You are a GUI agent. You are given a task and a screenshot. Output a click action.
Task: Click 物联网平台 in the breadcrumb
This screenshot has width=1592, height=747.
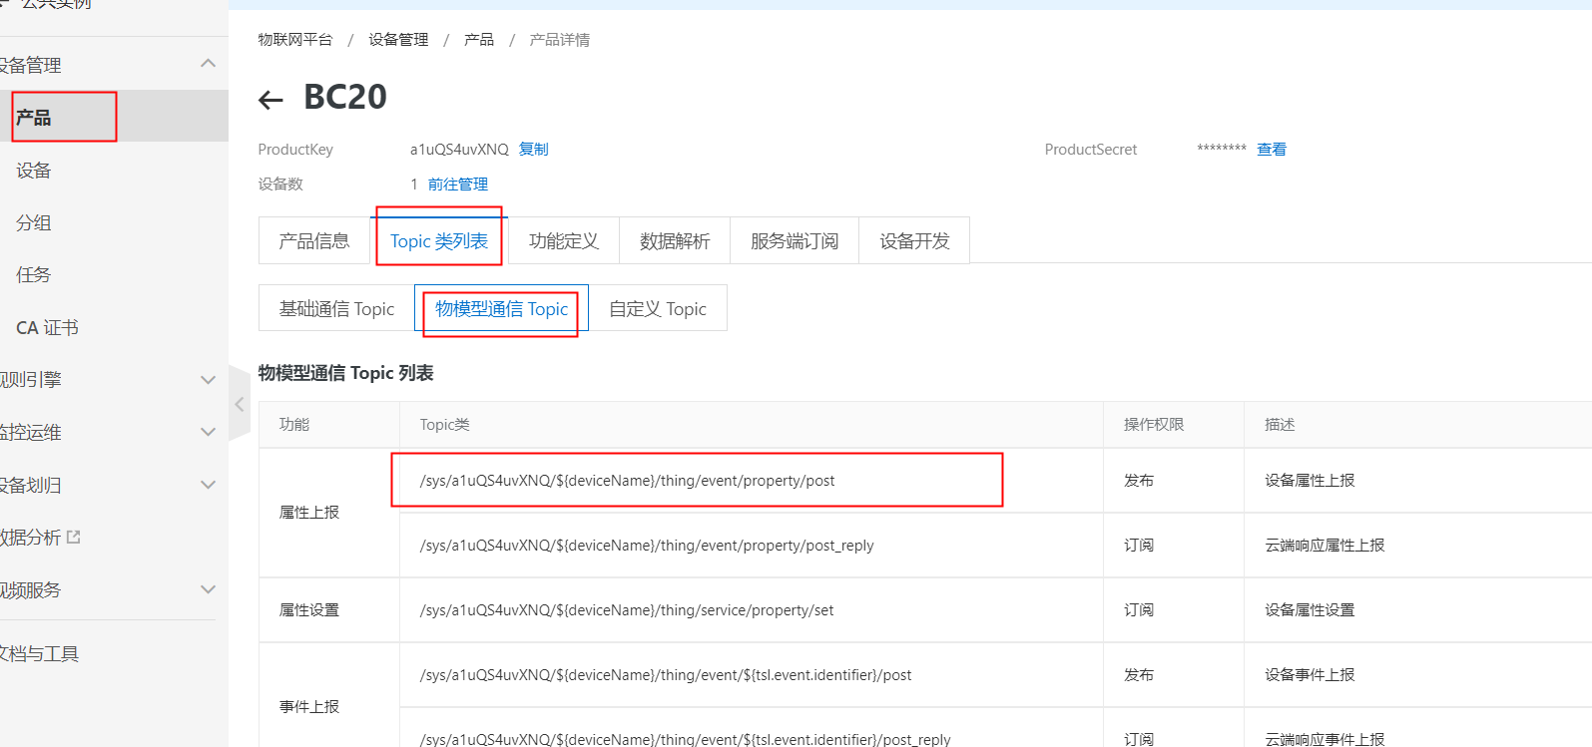coord(295,40)
